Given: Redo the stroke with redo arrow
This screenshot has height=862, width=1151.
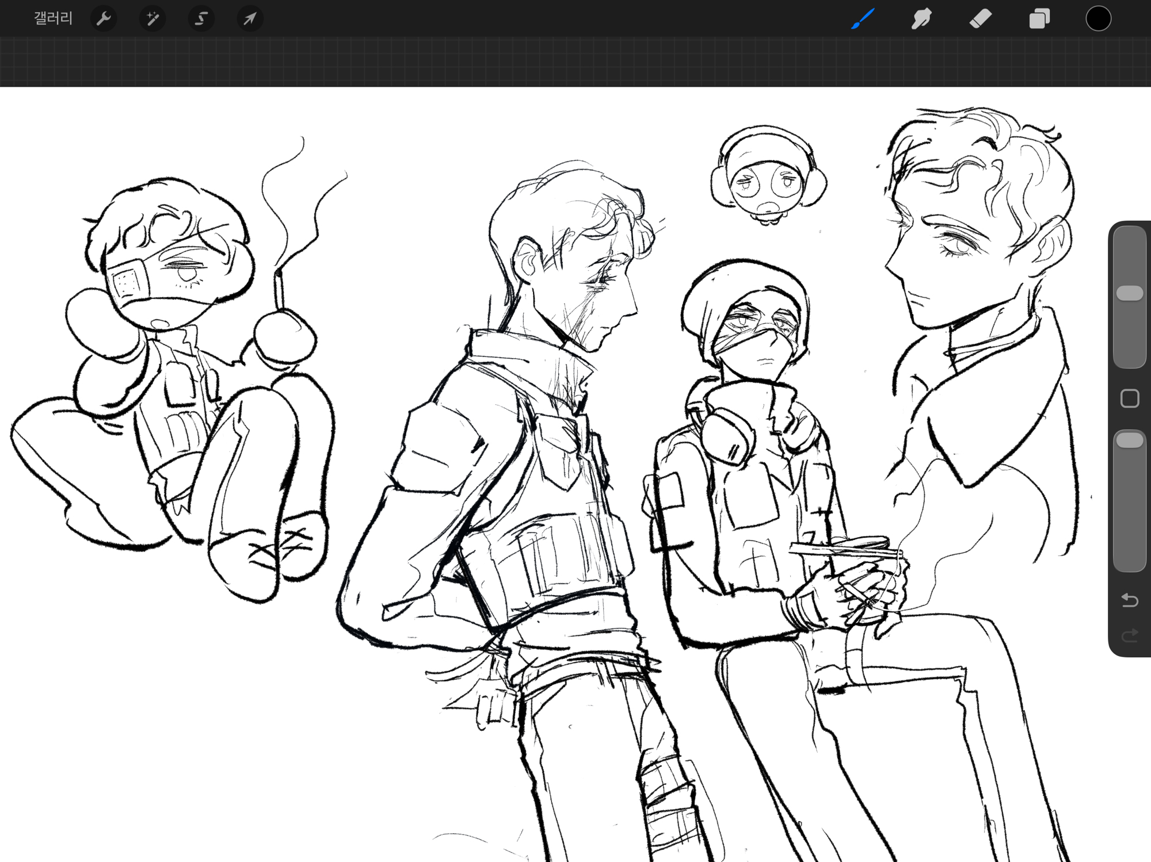Looking at the screenshot, I should click(x=1130, y=635).
